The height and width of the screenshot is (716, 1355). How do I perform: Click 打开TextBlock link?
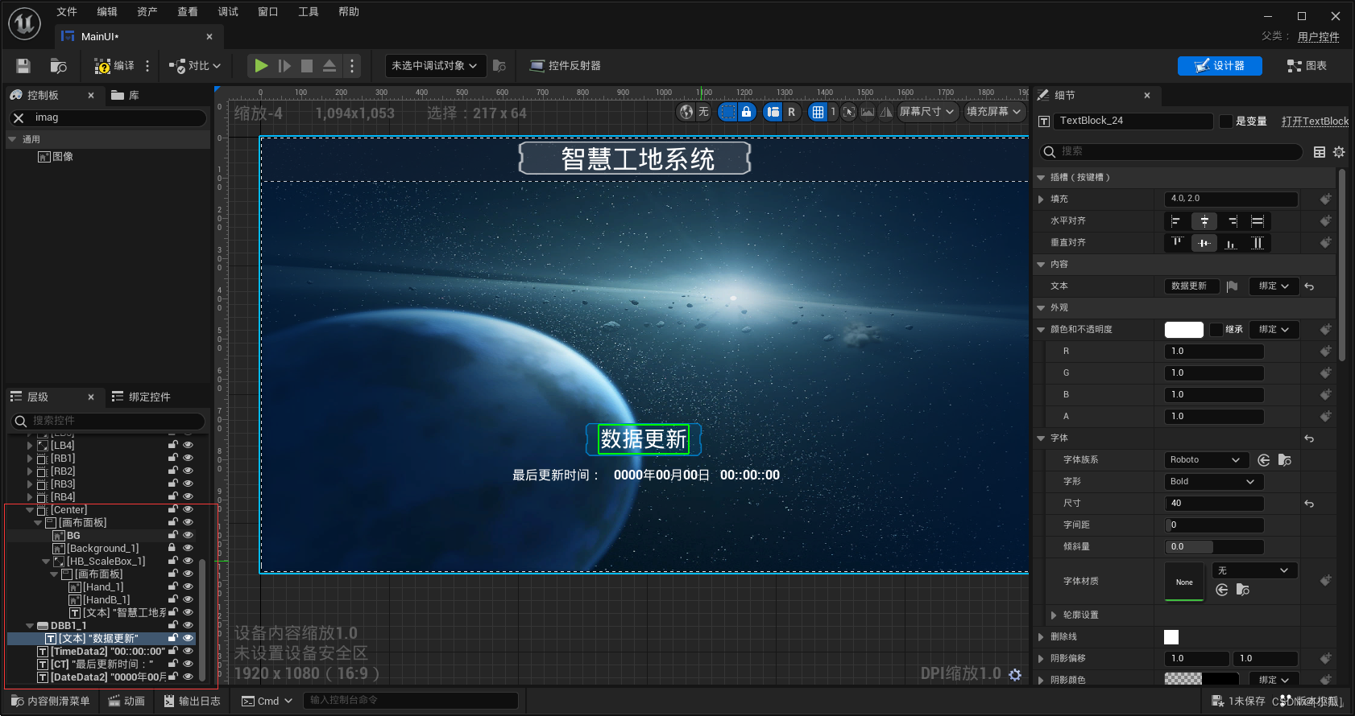point(1315,121)
